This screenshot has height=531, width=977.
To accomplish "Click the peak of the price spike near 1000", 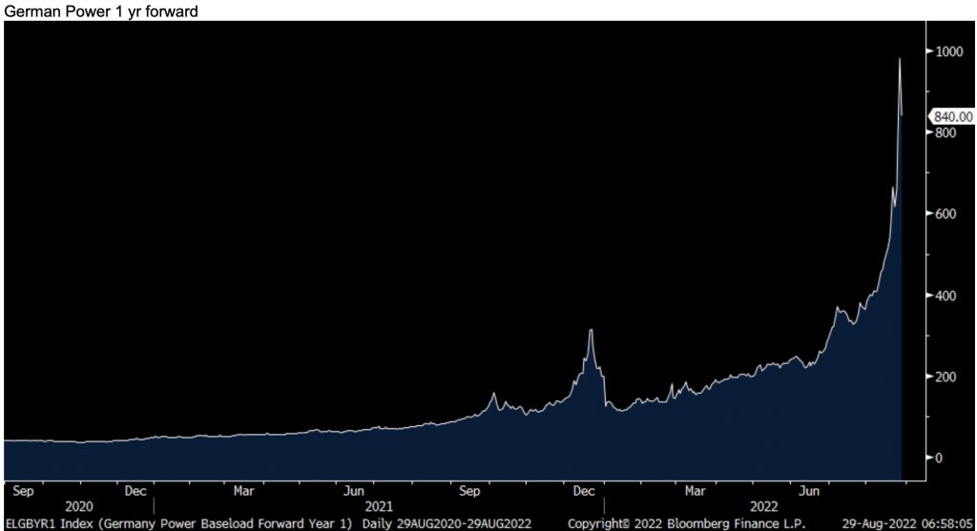I will [900, 60].
